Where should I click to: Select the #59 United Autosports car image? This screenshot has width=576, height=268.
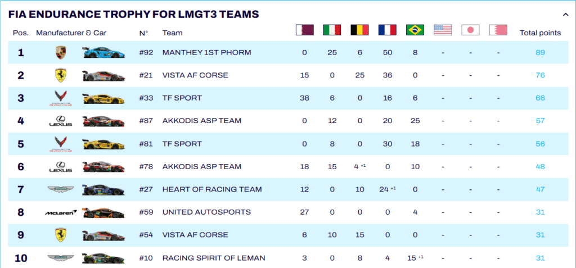coord(102,212)
